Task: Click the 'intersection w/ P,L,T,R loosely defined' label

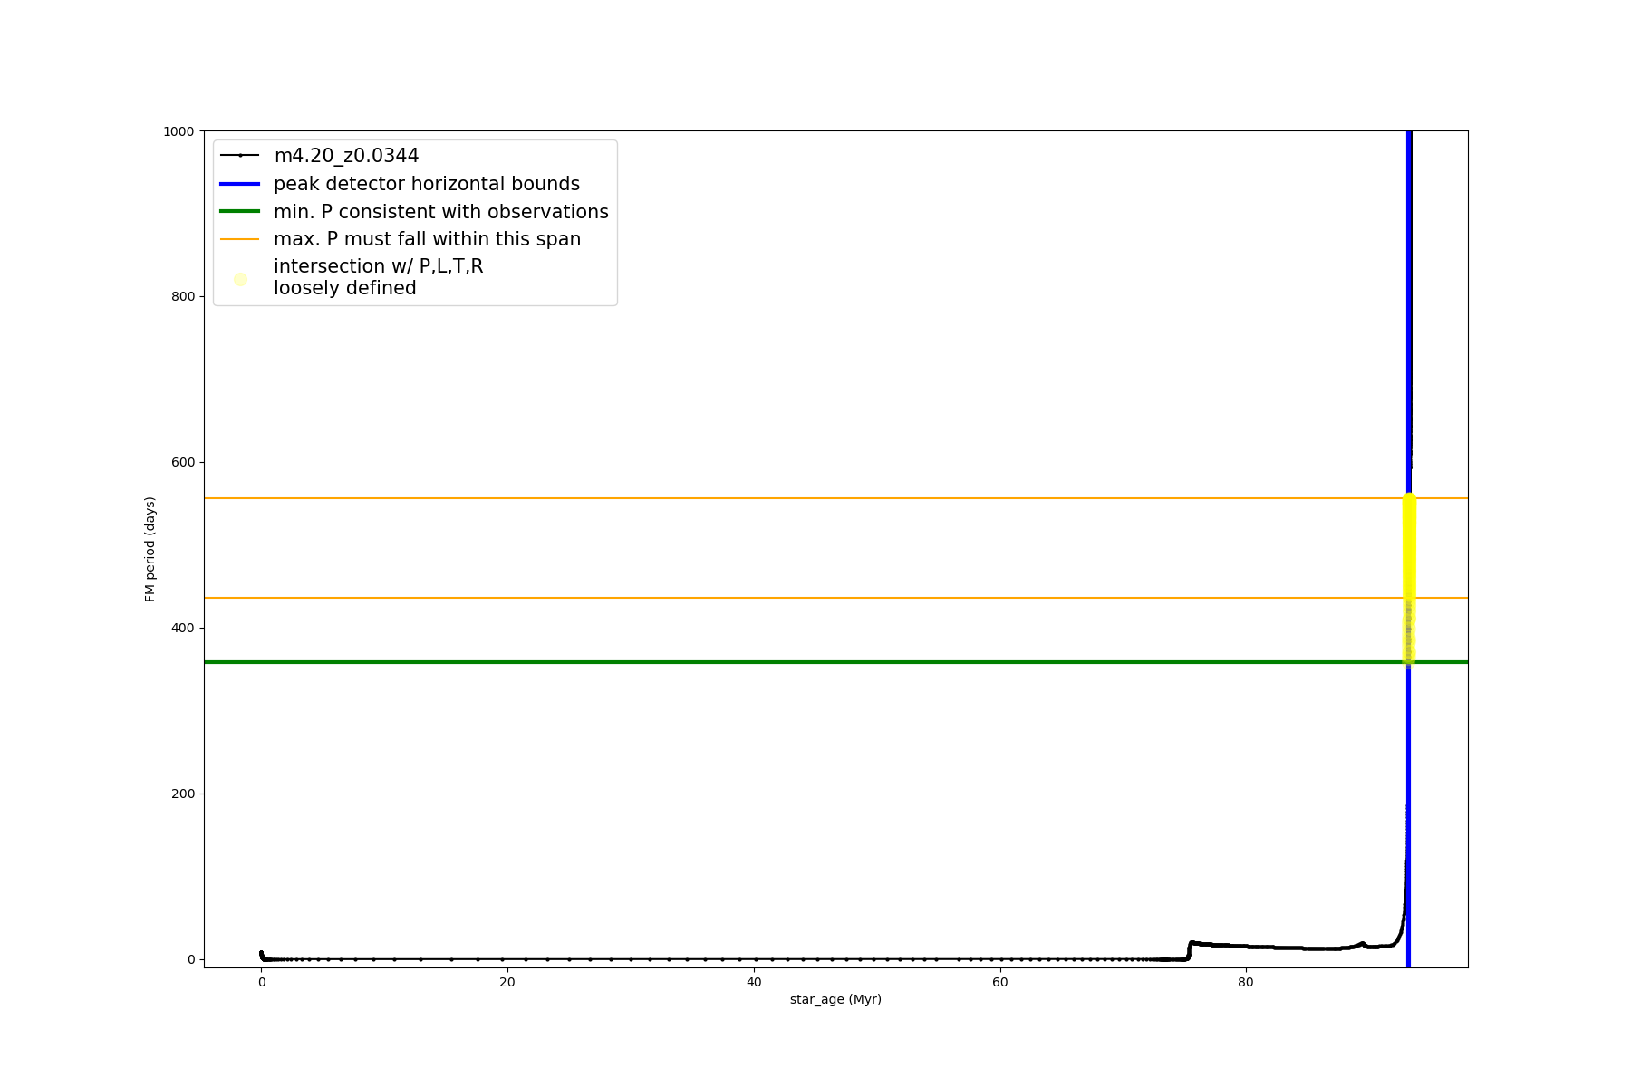Action: pos(378,277)
